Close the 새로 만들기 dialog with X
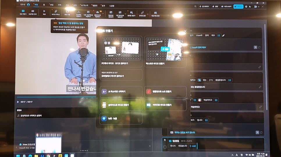Viewport: 281px width, 157px height. coord(185,31)
